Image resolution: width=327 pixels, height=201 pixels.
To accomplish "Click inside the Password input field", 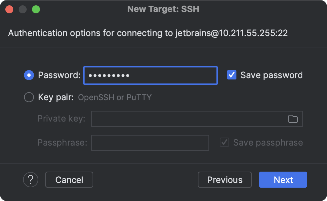I will pyautogui.click(x=150, y=75).
